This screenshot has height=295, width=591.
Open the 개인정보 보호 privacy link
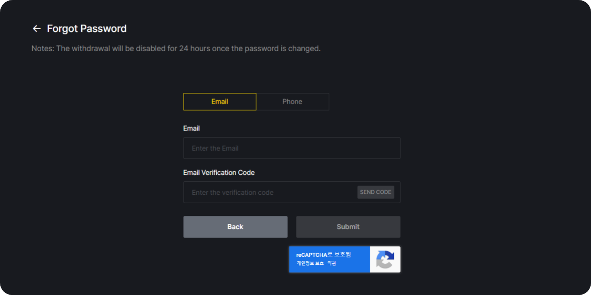pos(310,263)
